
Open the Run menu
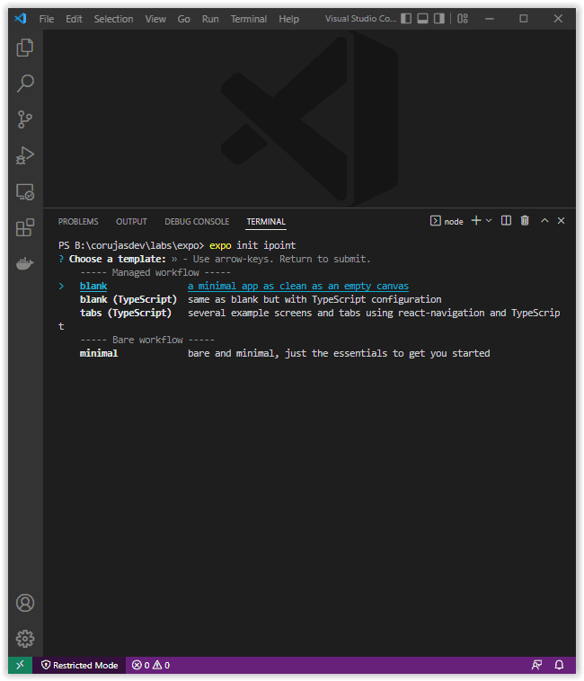[210, 19]
